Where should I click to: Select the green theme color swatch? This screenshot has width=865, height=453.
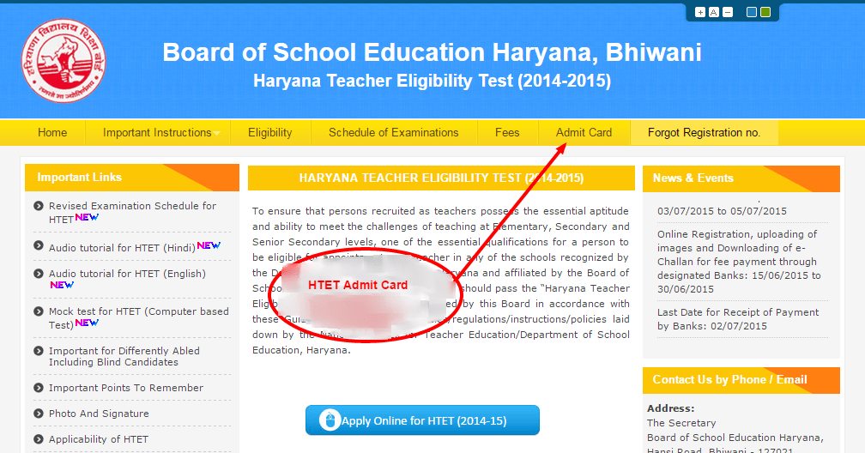point(765,12)
